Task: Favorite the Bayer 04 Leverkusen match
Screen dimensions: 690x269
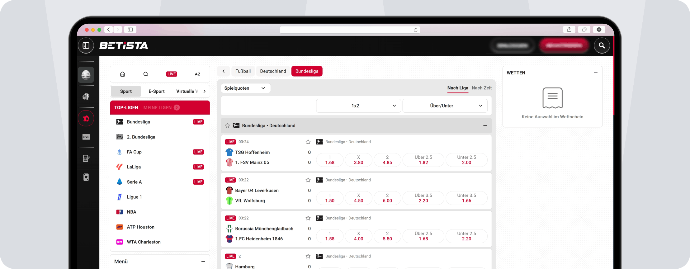Action: click(308, 180)
